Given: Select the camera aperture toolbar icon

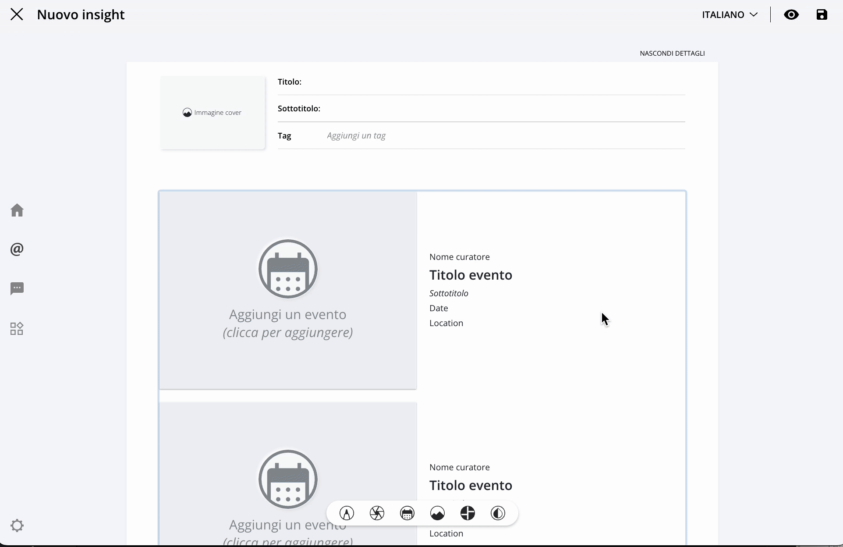Looking at the screenshot, I should (377, 513).
